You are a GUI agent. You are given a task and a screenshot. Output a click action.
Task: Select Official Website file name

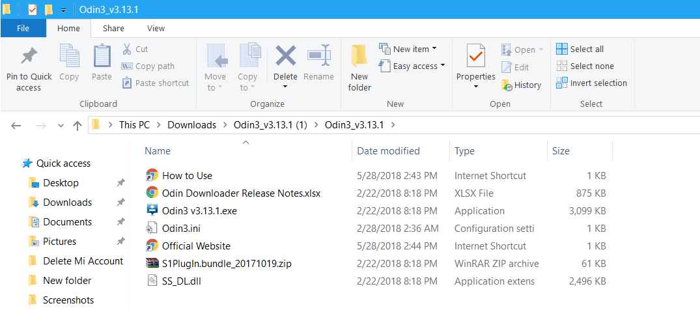tap(197, 246)
